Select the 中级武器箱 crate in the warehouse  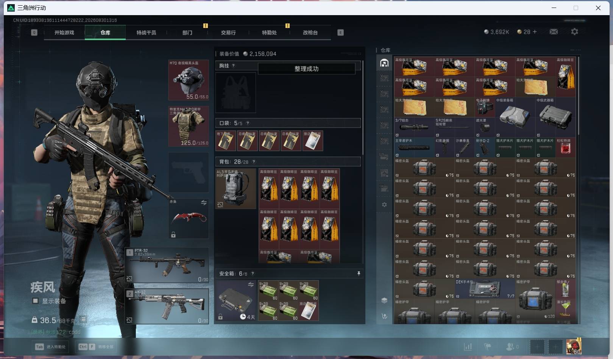555,117
